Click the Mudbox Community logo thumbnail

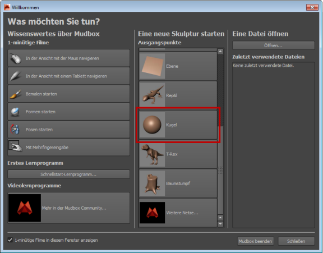(25, 208)
